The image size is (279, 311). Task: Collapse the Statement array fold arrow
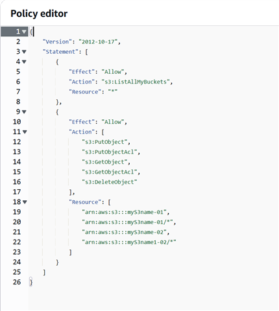point(24,52)
